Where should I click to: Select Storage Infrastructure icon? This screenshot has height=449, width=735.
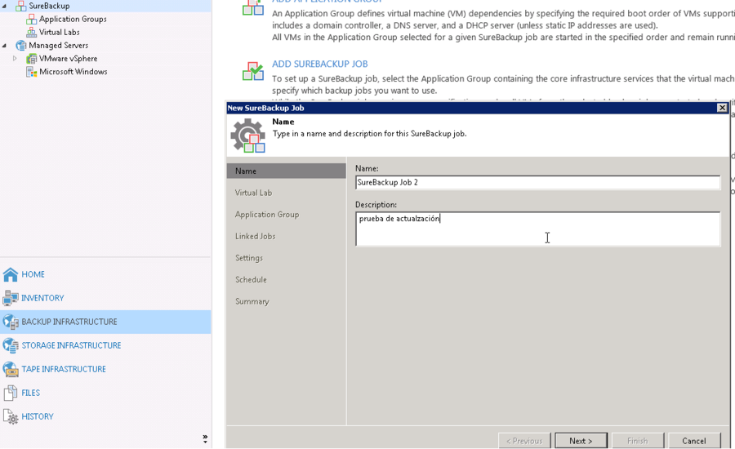pyautogui.click(x=11, y=346)
